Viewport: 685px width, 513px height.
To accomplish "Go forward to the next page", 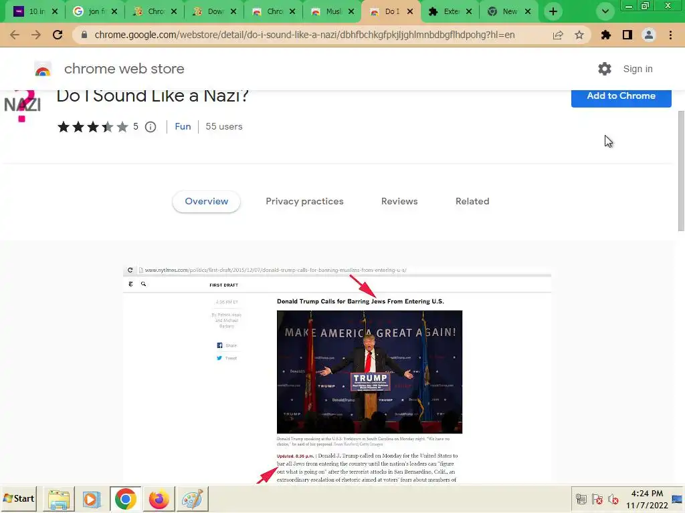I will [x=36, y=35].
